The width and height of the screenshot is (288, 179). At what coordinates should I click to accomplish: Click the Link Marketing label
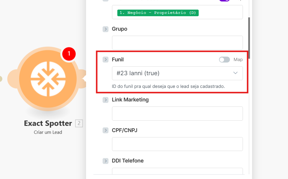(130, 100)
